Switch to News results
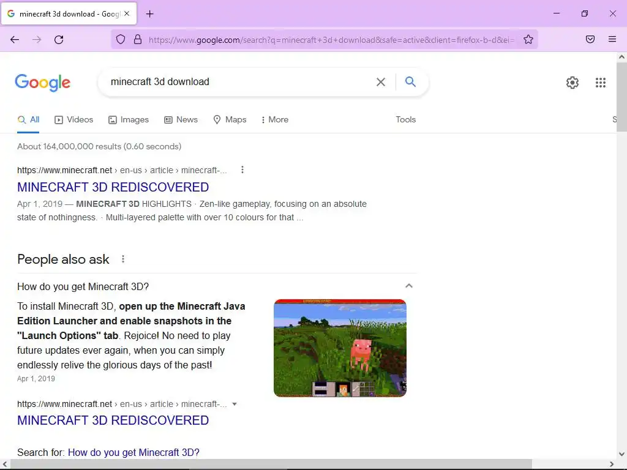 click(x=181, y=119)
